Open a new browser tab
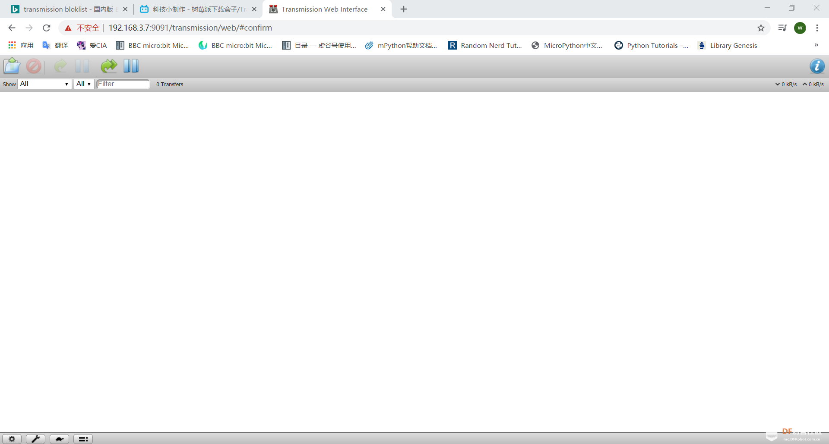 tap(404, 9)
